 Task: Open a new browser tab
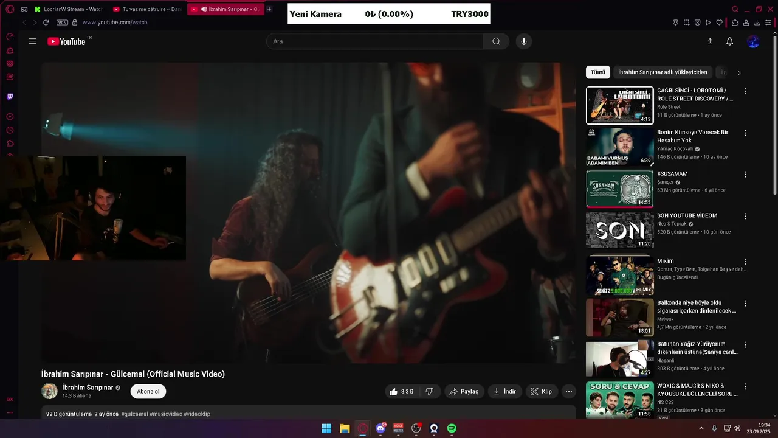coord(269,9)
